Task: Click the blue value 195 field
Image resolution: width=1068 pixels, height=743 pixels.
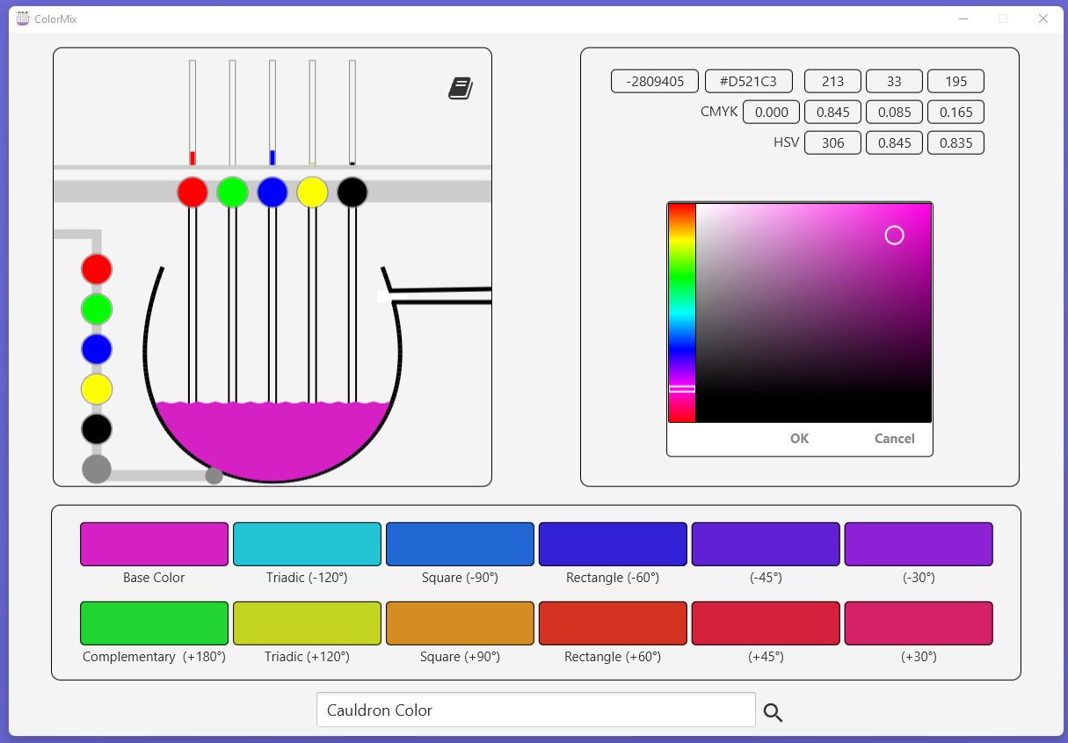Action: click(x=955, y=81)
